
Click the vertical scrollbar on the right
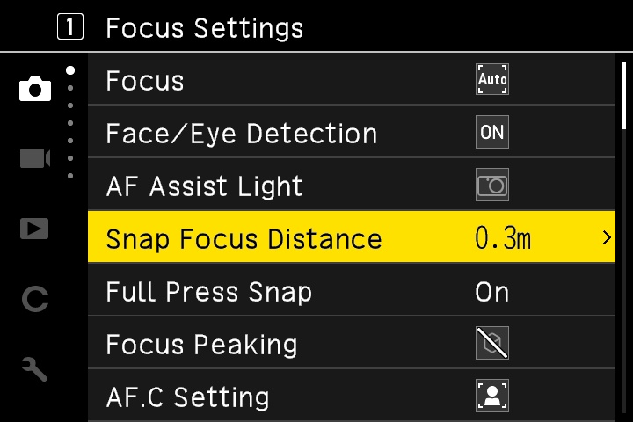coord(624,95)
